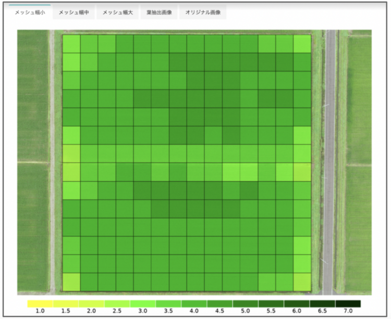Click the 3.5 legend color swatch
391x319 pixels.
(168, 304)
